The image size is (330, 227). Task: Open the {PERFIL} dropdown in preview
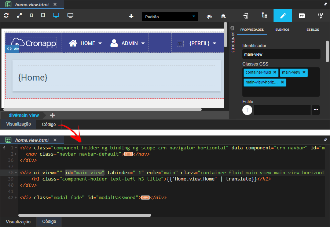(203, 43)
